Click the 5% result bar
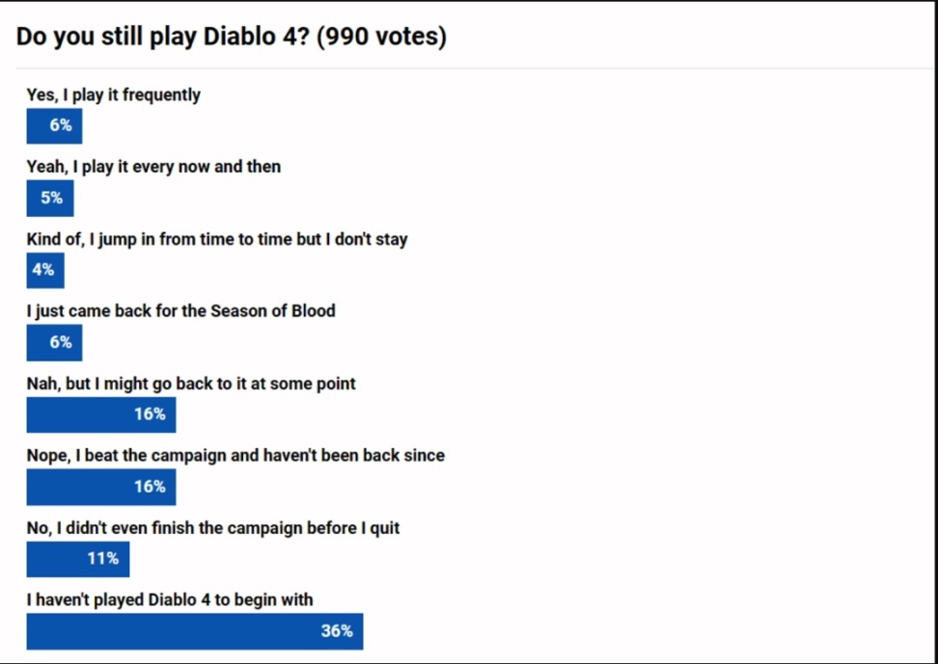938x664 pixels. (50, 198)
